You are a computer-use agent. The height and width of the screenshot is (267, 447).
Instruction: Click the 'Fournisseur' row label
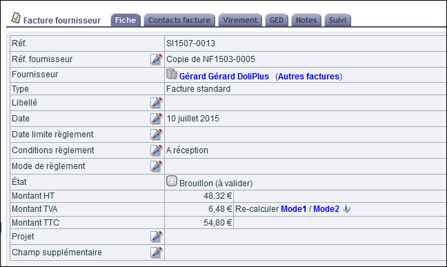point(34,75)
